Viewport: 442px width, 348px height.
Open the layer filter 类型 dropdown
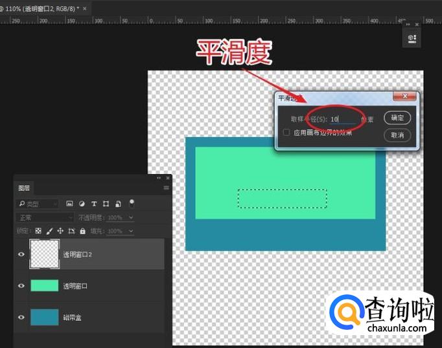pos(38,204)
